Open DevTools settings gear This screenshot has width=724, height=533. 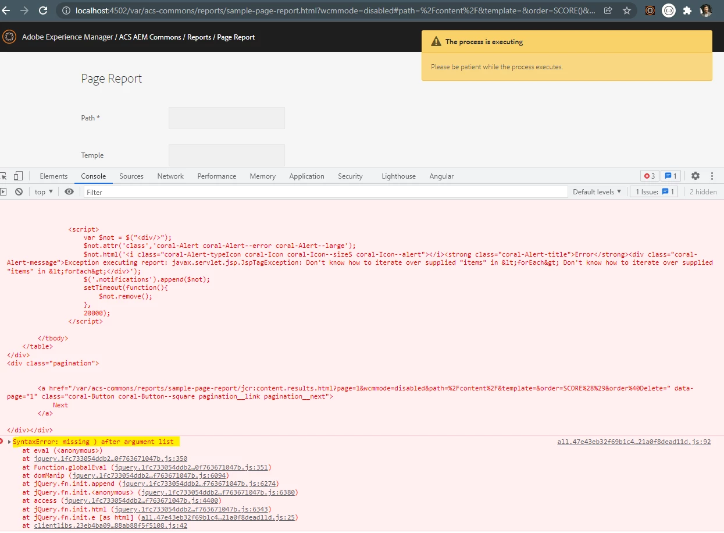[696, 176]
